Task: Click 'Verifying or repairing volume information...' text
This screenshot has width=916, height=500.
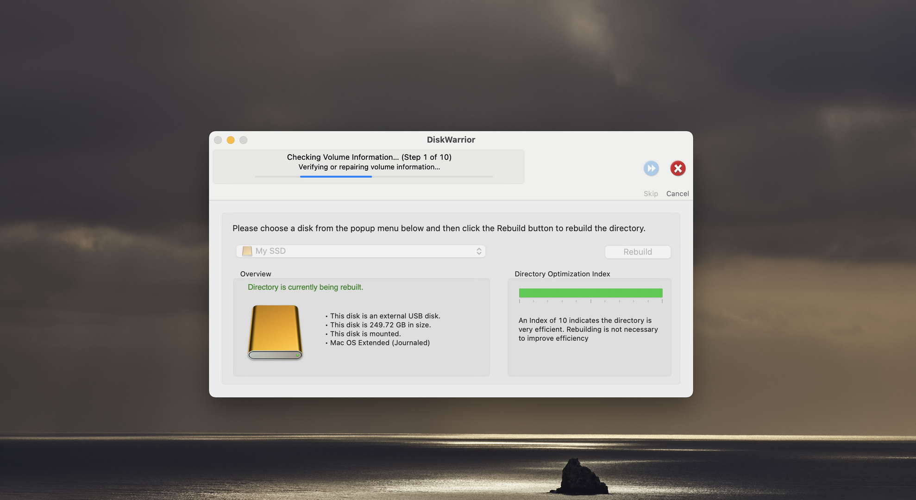Action: [x=369, y=167]
